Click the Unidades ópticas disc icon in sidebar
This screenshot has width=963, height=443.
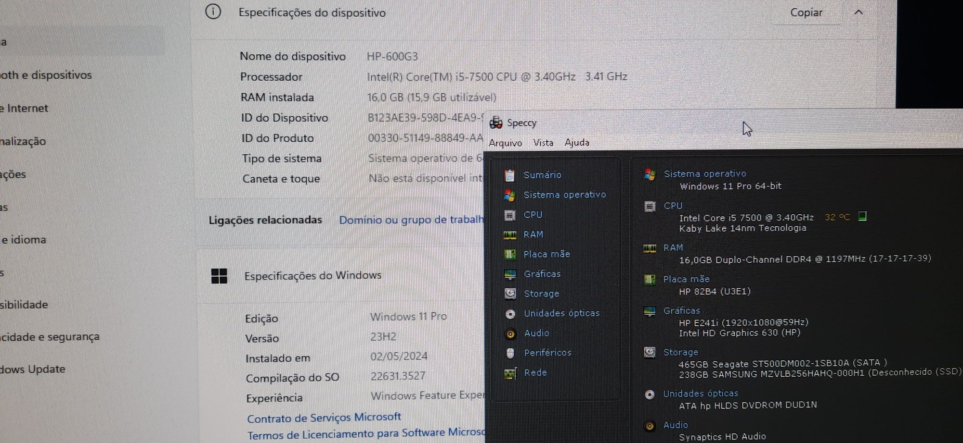coord(510,314)
